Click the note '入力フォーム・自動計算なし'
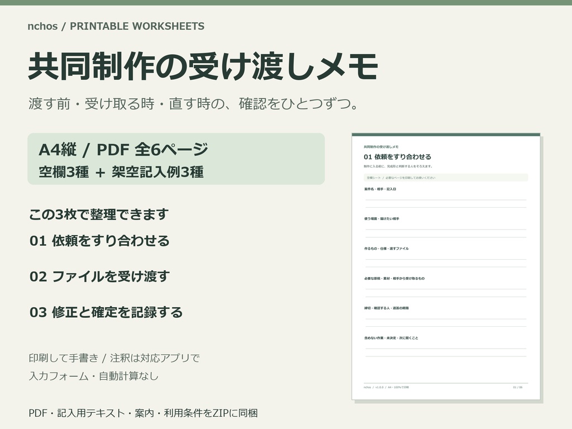The image size is (572, 429). tap(94, 376)
